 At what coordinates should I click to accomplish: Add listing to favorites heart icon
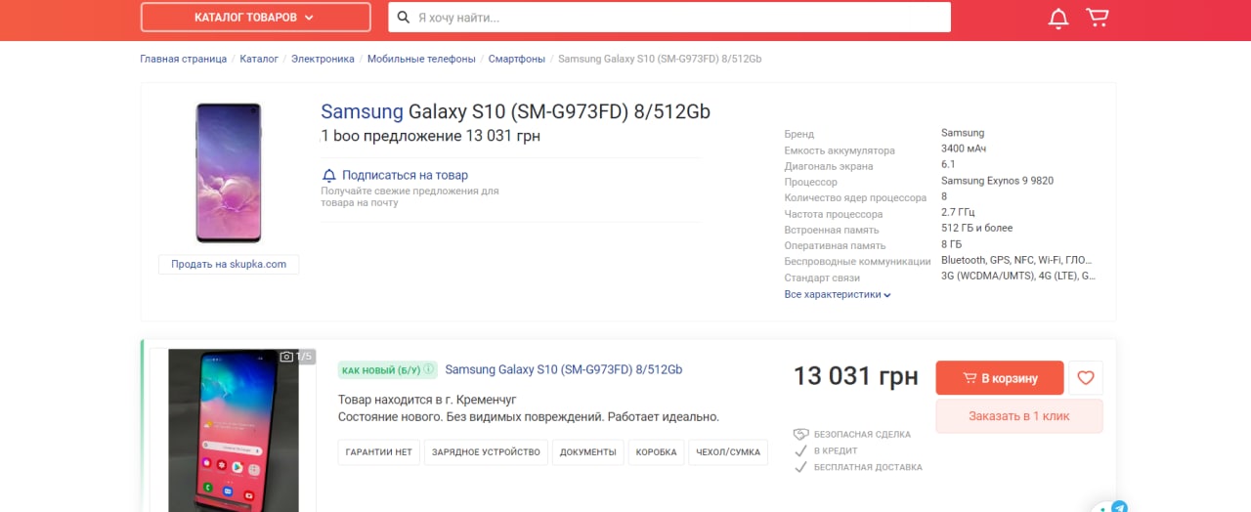tap(1086, 377)
